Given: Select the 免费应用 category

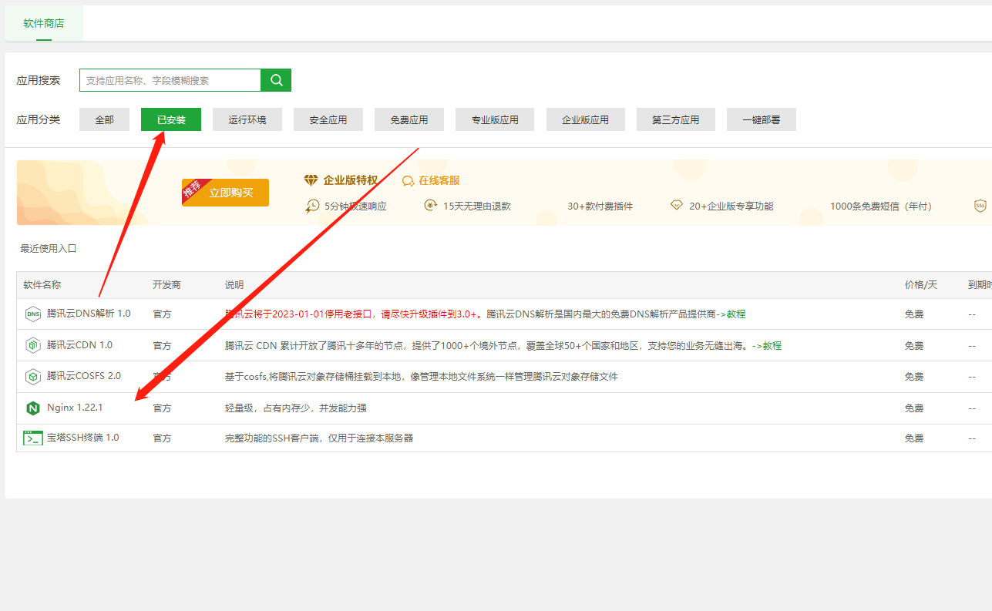Looking at the screenshot, I should tap(409, 119).
